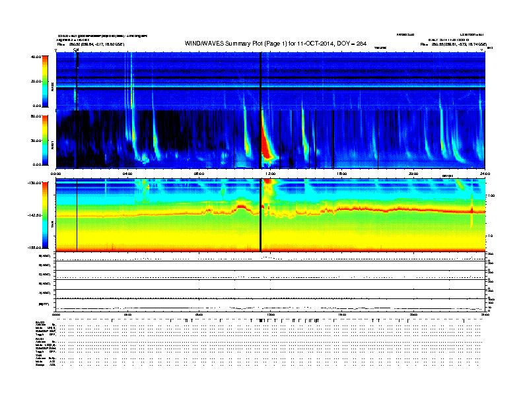Click the TNR intensity color bar
523x404 pixels.
pos(45,215)
